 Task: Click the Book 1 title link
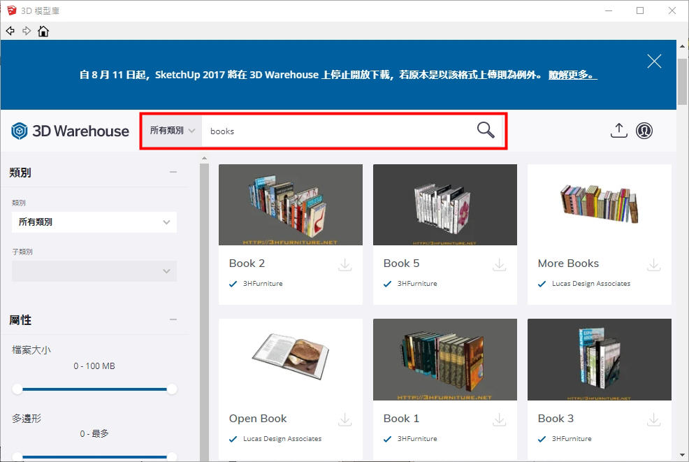[401, 419]
